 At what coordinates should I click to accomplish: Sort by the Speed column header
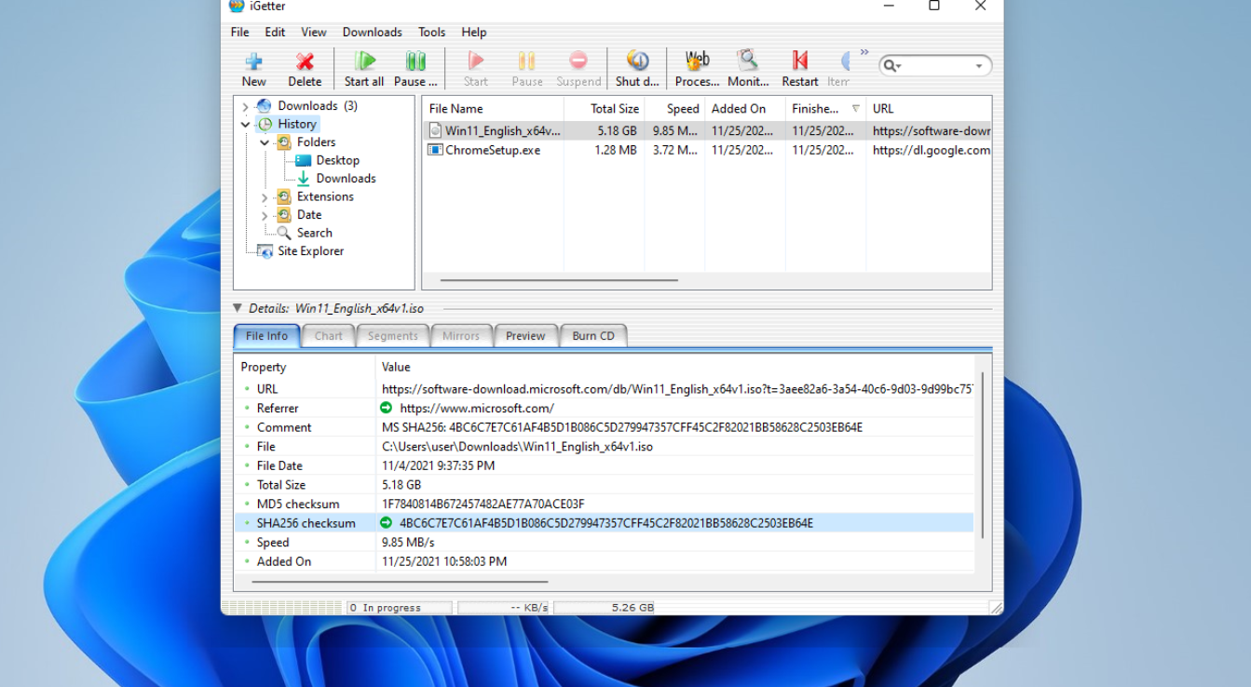click(x=674, y=109)
